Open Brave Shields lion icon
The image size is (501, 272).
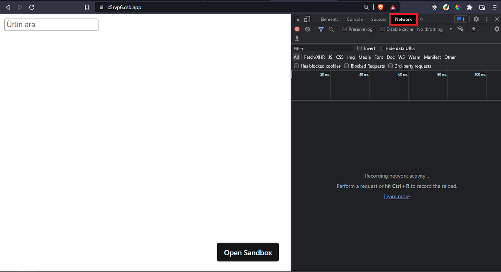[380, 7]
